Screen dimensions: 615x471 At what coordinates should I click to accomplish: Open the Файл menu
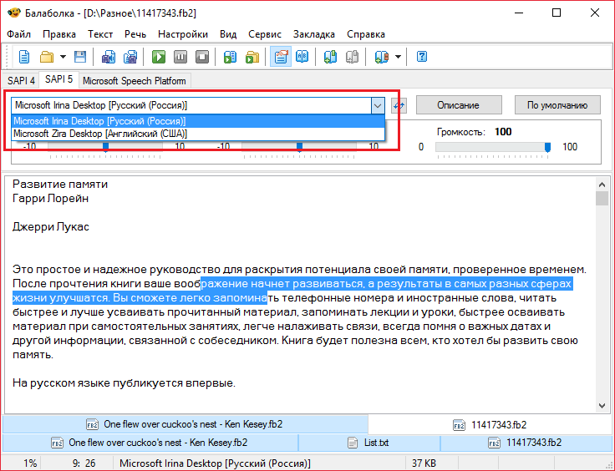coord(19,34)
